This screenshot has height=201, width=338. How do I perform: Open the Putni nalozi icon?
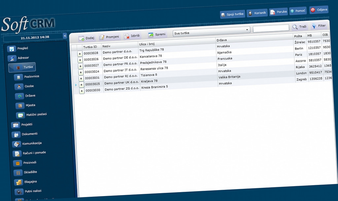[x=19, y=192]
